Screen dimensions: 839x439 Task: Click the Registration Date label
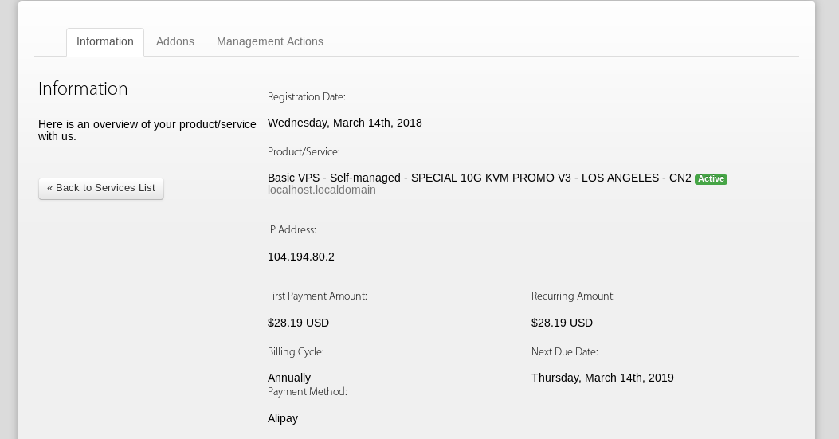click(x=307, y=96)
